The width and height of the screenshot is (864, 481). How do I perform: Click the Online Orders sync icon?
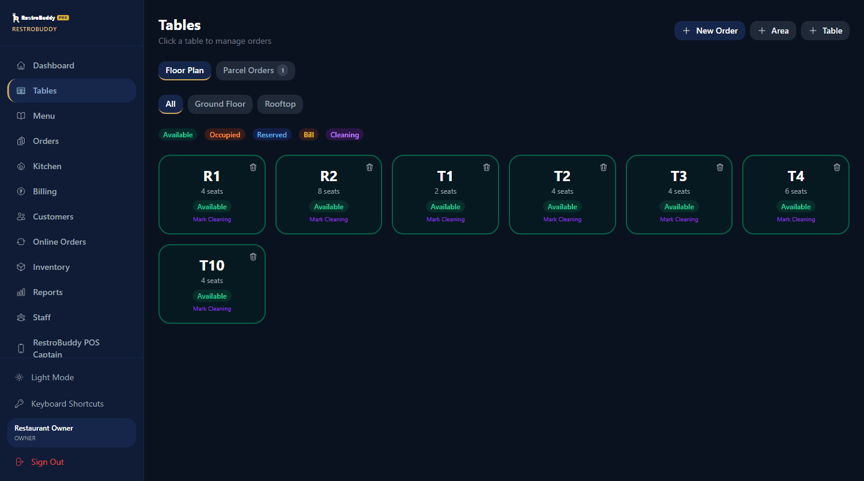(x=21, y=242)
